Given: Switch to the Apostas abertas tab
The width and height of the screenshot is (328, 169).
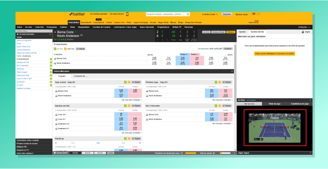Looking at the screenshot, I should point(257,32).
